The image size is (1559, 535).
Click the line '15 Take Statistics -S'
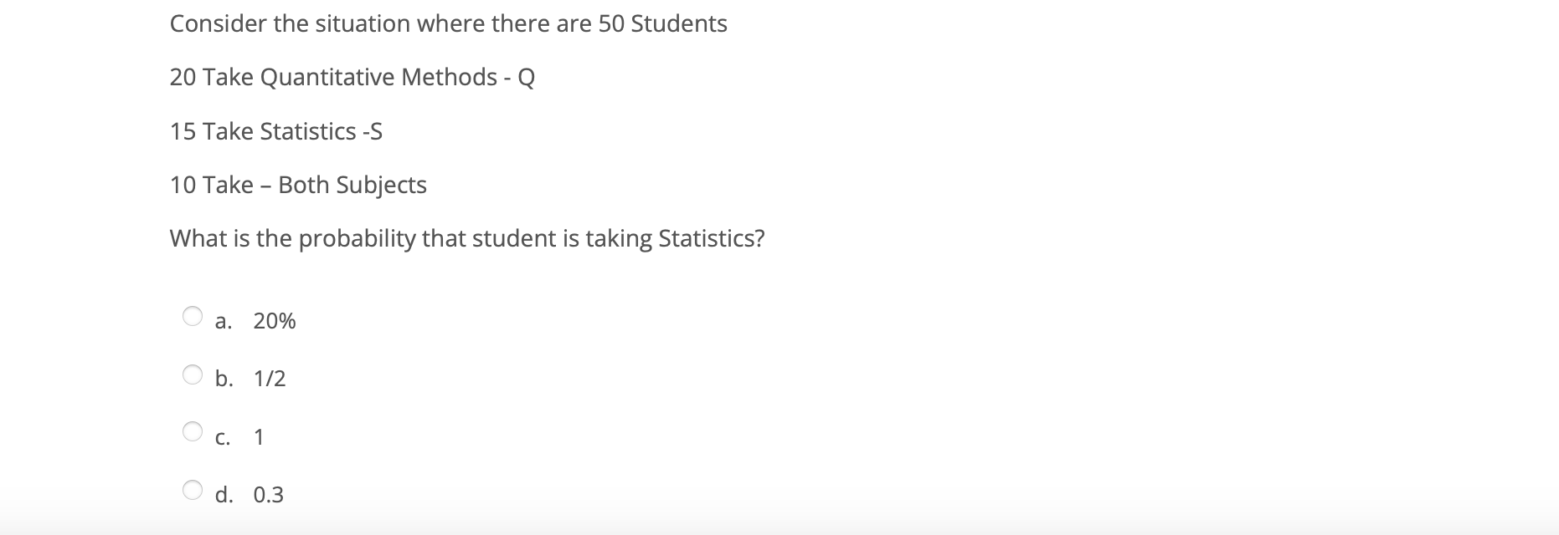pos(276,131)
